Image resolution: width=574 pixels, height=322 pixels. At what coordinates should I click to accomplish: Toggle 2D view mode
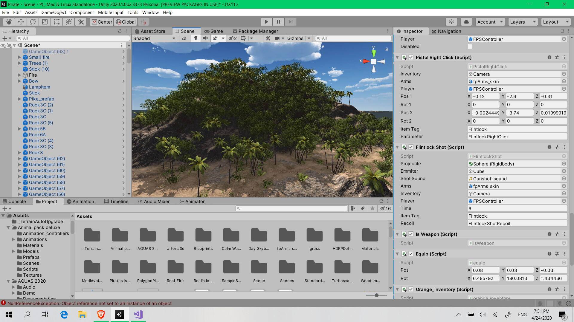tap(184, 38)
